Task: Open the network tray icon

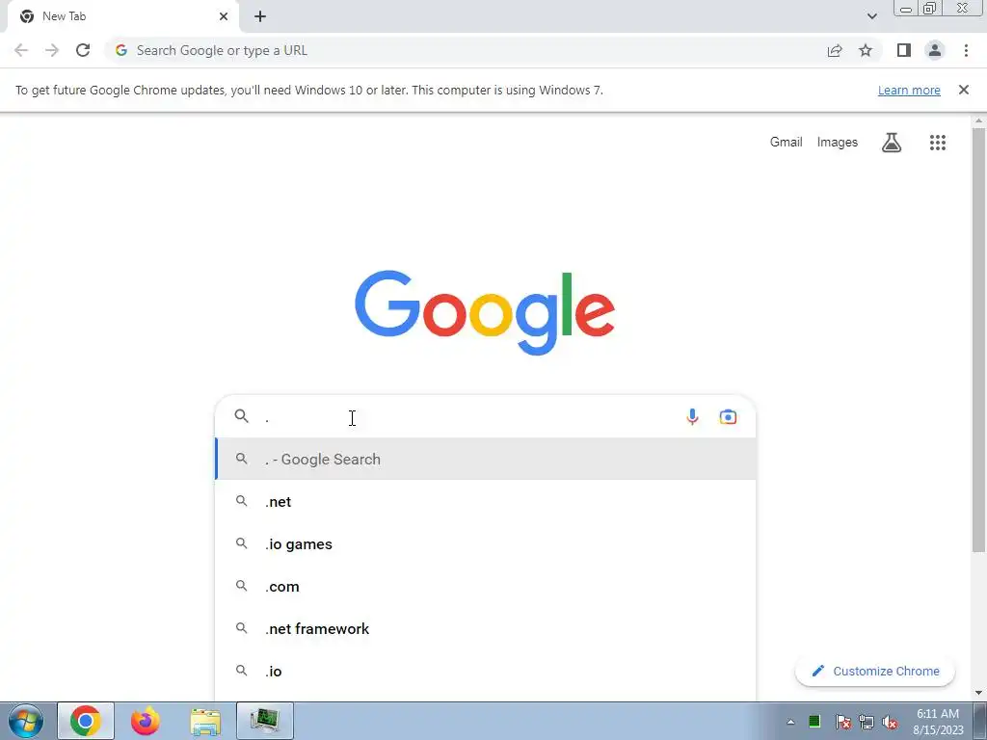Action: [867, 722]
